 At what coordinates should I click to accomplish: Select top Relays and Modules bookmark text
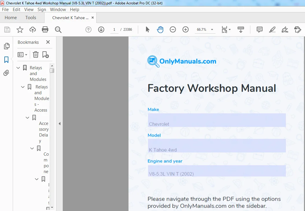[x=38, y=74]
